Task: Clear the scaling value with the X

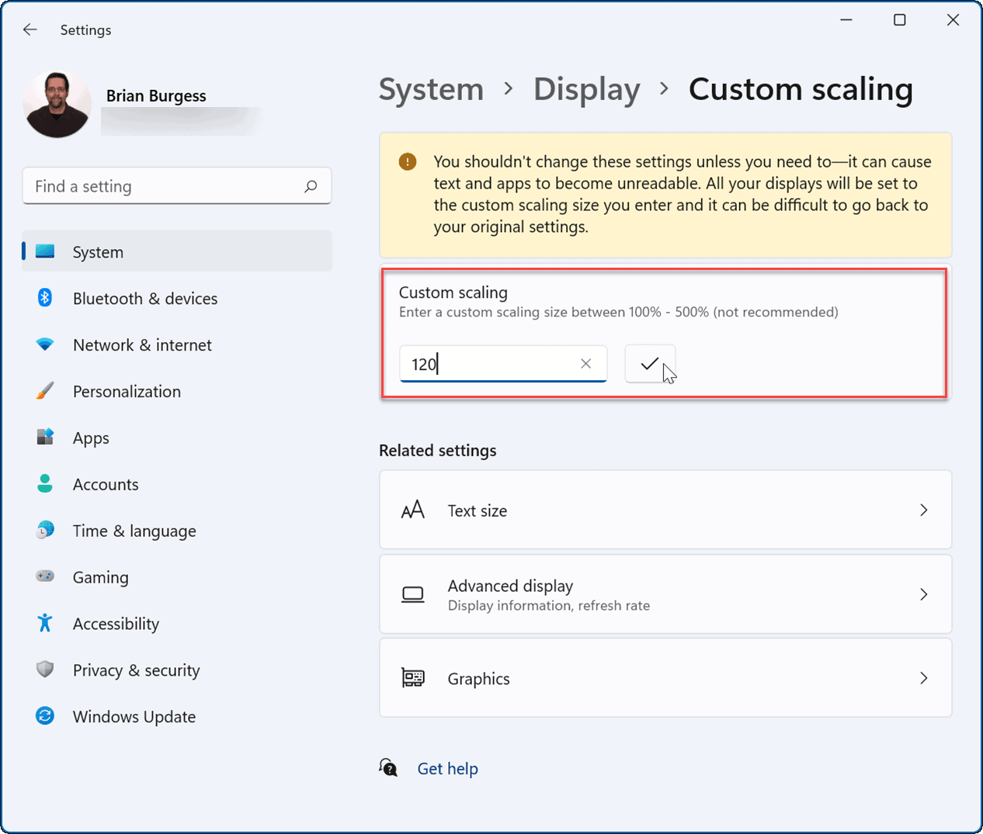Action: tap(585, 363)
